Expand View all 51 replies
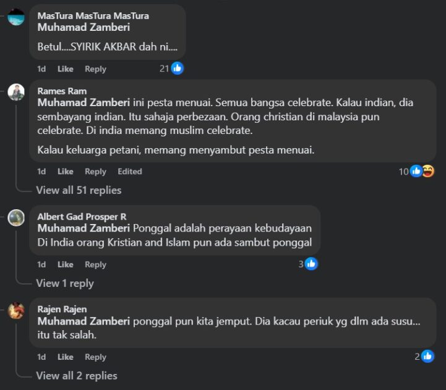The width and height of the screenshot is (446, 390). coord(79,190)
